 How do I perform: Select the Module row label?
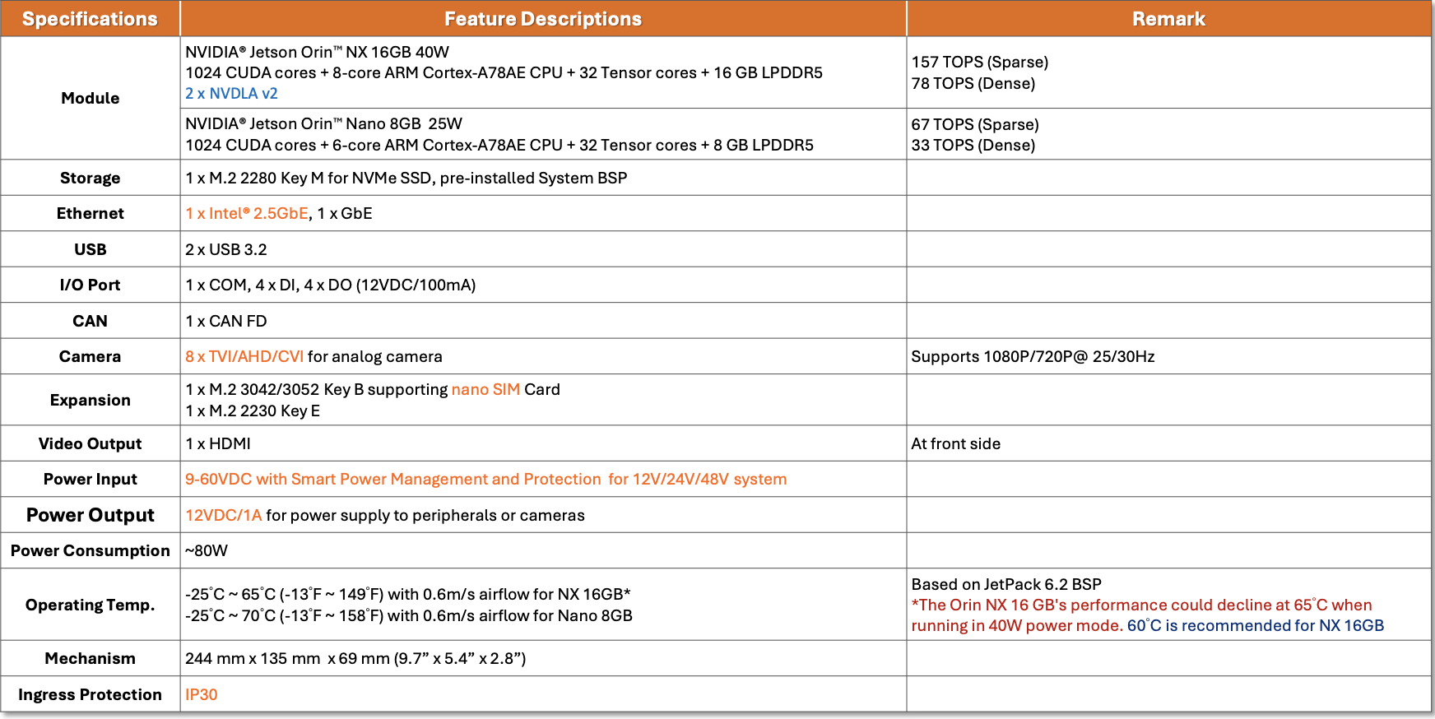click(91, 98)
